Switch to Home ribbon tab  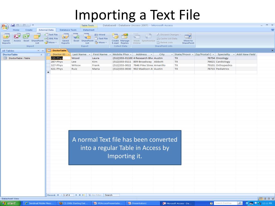(16, 30)
